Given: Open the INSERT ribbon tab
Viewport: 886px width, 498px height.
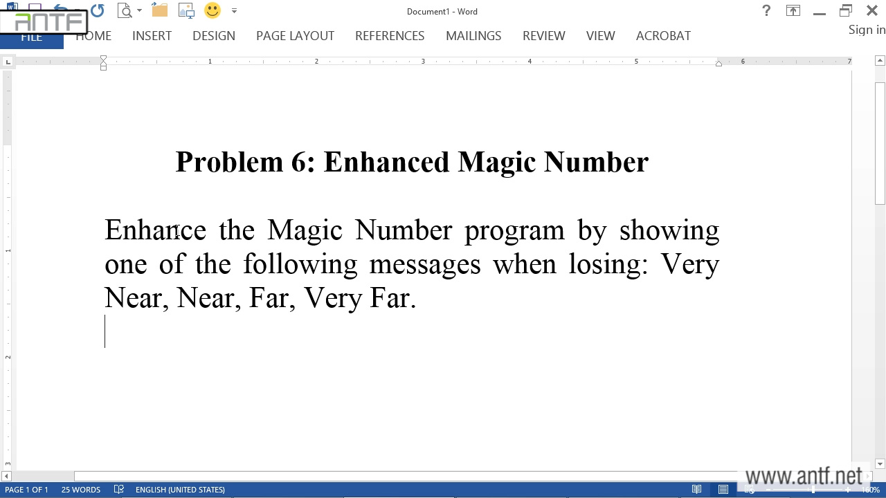Looking at the screenshot, I should (152, 36).
